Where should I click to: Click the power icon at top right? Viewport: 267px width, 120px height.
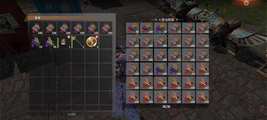(x=246, y=3)
